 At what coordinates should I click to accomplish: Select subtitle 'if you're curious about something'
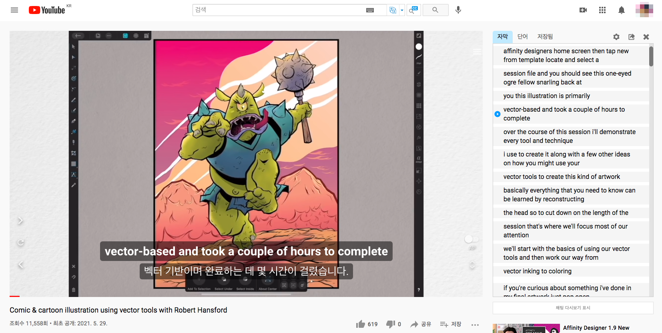click(x=571, y=290)
